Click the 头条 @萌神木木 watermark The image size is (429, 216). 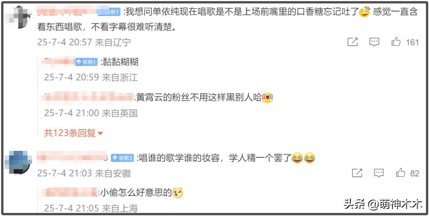(x=383, y=204)
